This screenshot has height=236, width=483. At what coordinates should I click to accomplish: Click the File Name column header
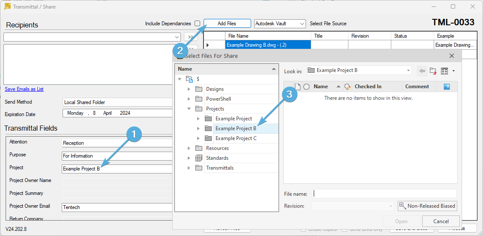click(x=268, y=36)
